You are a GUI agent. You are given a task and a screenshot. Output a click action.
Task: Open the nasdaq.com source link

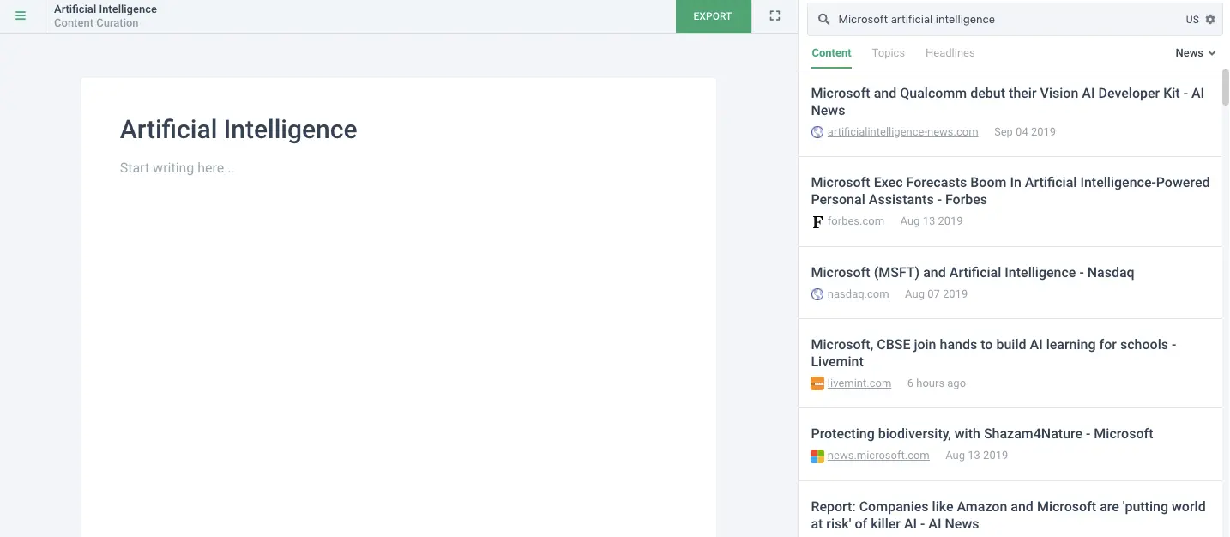pyautogui.click(x=858, y=294)
